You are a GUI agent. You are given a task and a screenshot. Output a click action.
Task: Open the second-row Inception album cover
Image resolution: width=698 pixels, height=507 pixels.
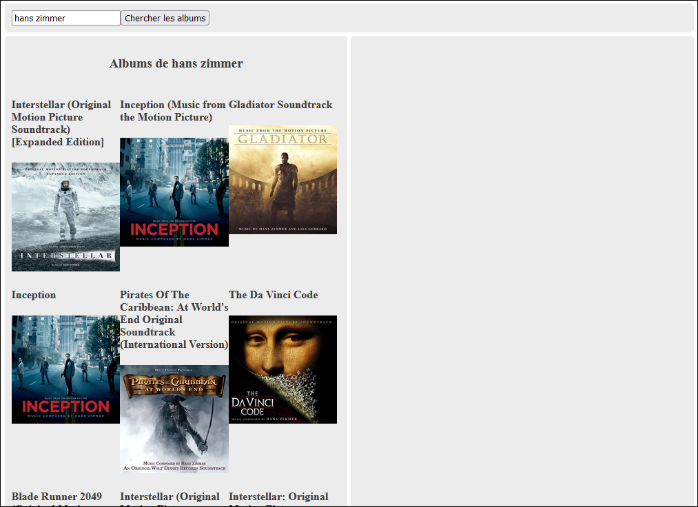[x=66, y=369]
